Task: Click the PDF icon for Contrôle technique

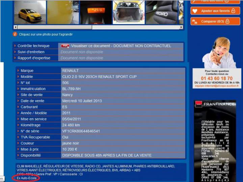Action: coord(65,46)
